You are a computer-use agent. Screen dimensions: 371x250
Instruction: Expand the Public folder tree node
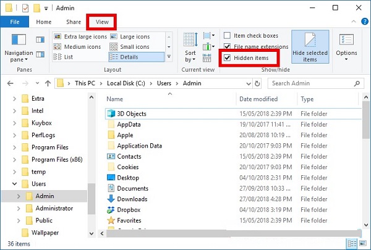pos(19,220)
